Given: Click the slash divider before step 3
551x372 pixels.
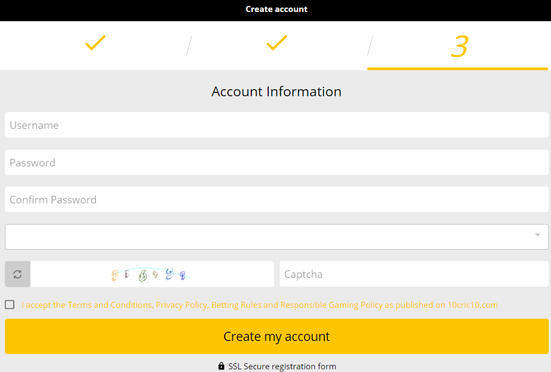Looking at the screenshot, I should coord(370,46).
